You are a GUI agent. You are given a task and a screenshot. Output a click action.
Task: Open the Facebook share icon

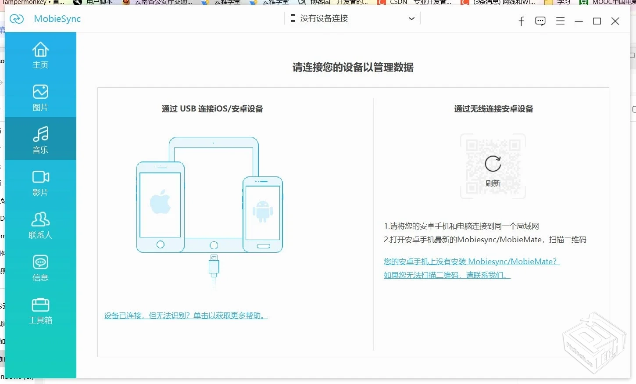tap(521, 21)
